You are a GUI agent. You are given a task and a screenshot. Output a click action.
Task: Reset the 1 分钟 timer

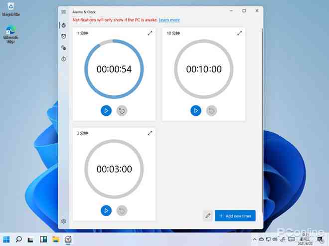point(122,110)
